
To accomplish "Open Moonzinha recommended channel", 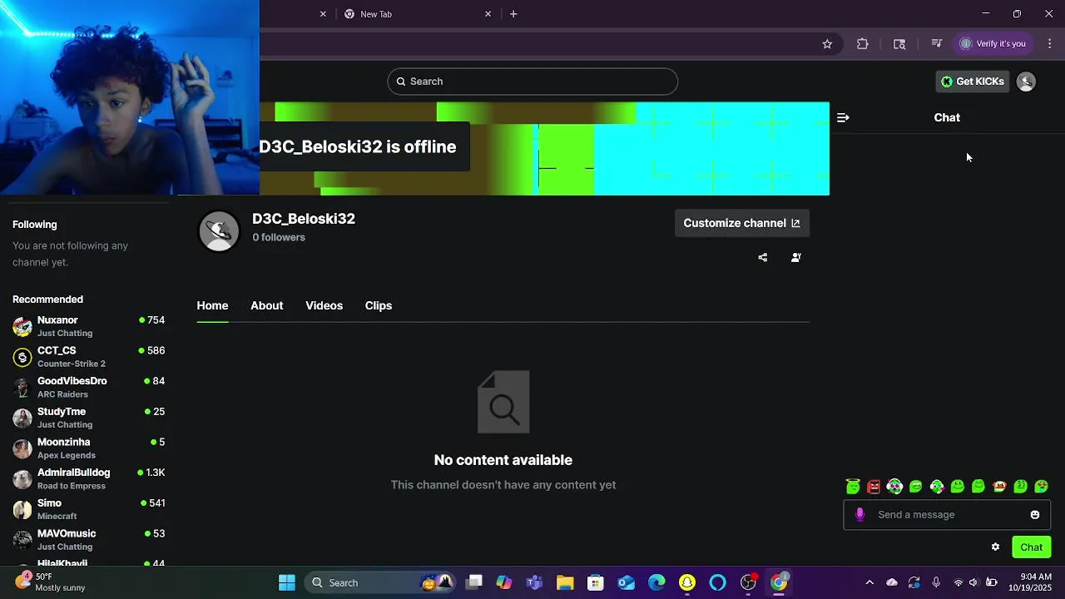I will (88, 448).
